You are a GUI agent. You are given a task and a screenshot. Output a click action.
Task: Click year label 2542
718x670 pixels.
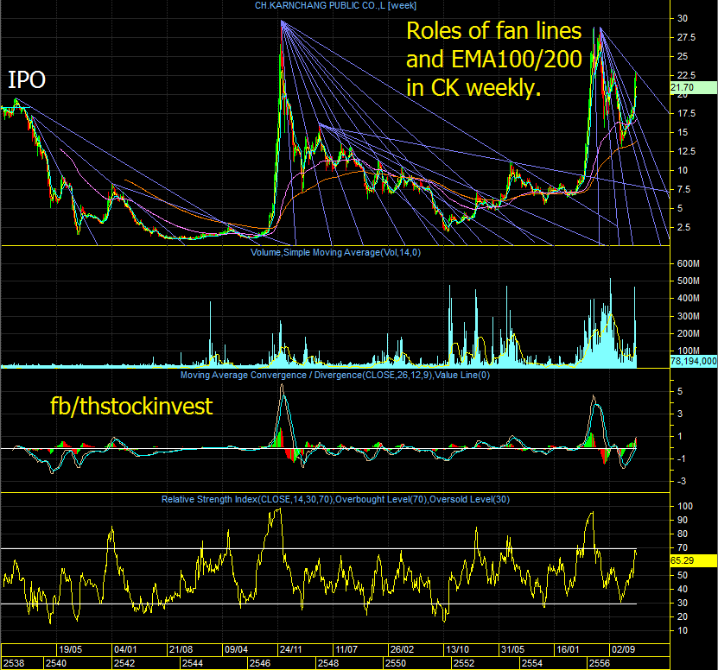[x=124, y=664]
